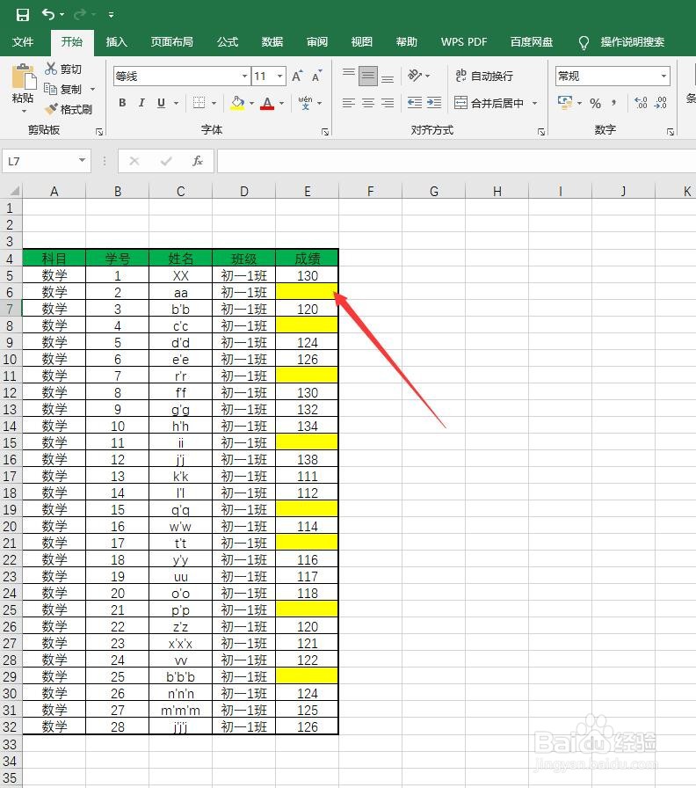Click the Paste (粘贴) clipboard icon
The width and height of the screenshot is (696, 788).
(23, 77)
